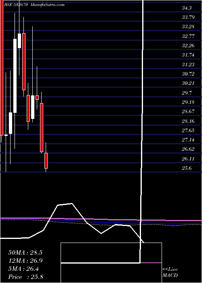Click the 31.23 price axis label
Viewport: 202px width, 283px height.
[x=188, y=64]
